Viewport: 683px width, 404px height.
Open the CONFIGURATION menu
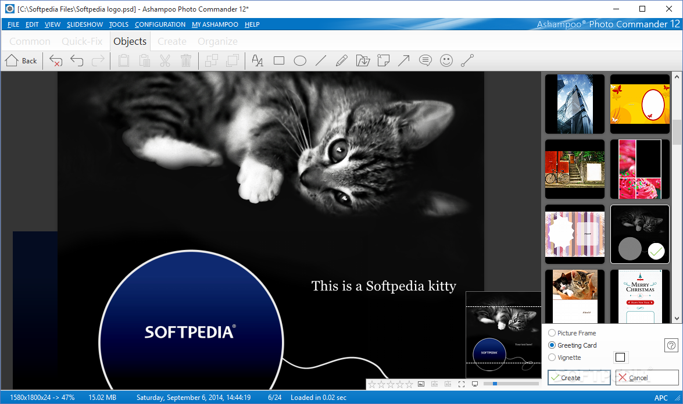tap(160, 24)
